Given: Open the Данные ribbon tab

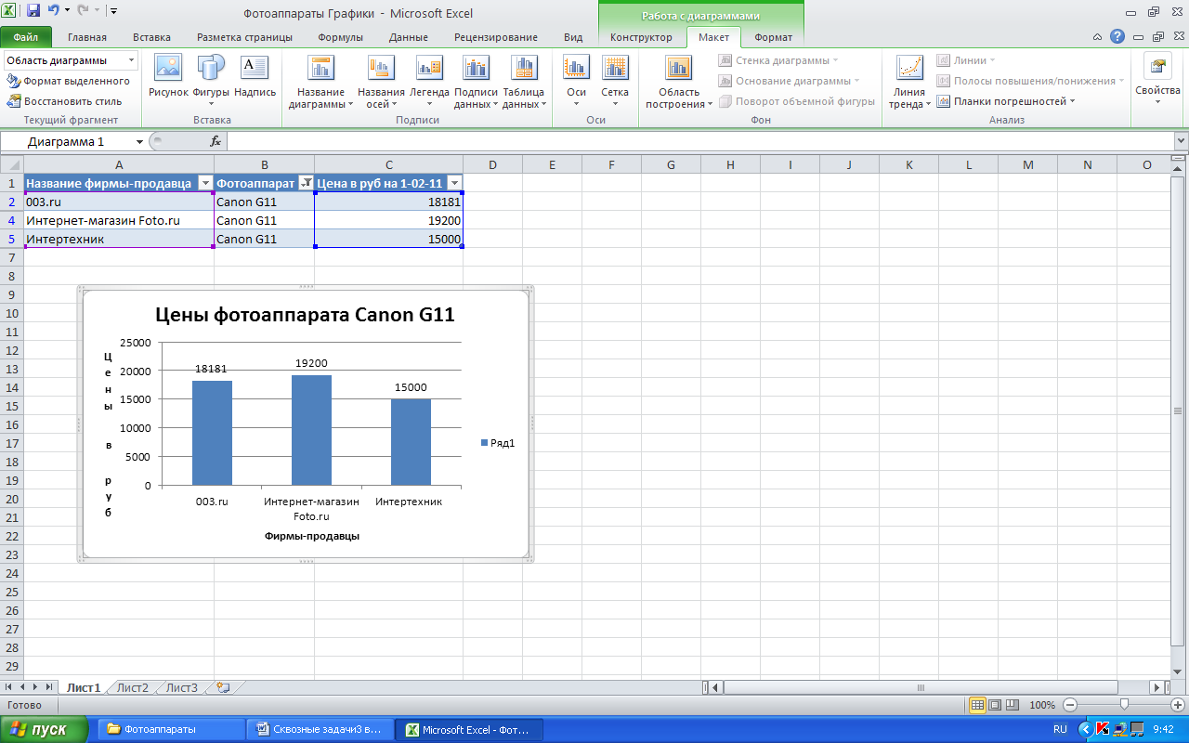Looking at the screenshot, I should pos(409,37).
